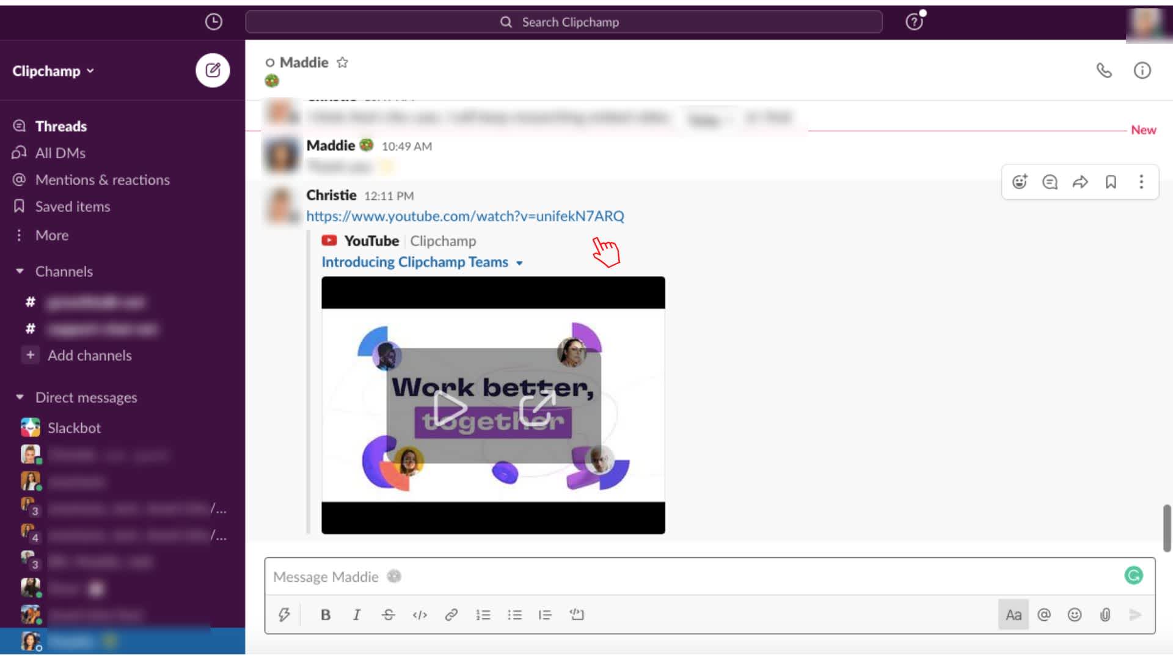This screenshot has height=660, width=1173.
Task: Collapse the Direct messages section
Action: (20, 397)
